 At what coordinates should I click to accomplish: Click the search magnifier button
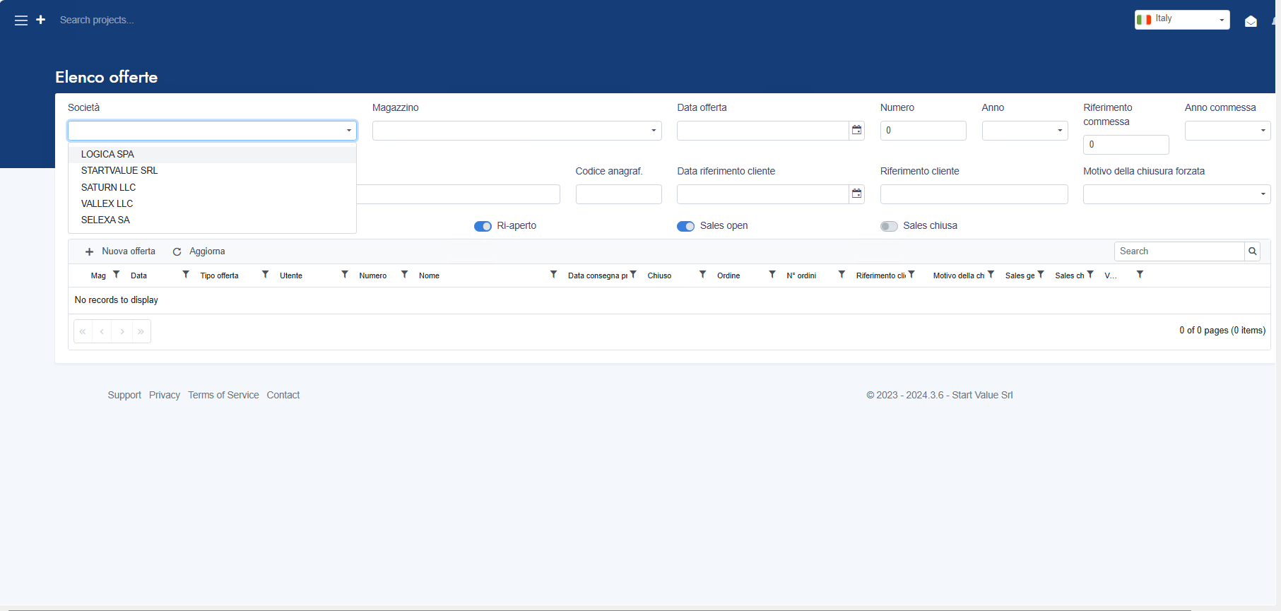(x=1252, y=251)
